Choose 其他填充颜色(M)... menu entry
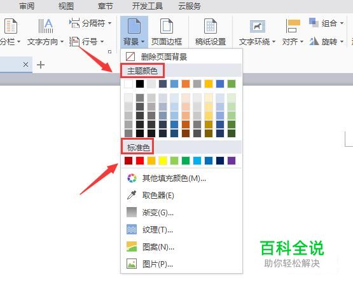The width and height of the screenshot is (353, 289). click(181, 178)
